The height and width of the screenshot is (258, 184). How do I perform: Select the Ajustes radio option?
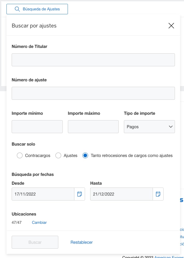[x=58, y=155]
